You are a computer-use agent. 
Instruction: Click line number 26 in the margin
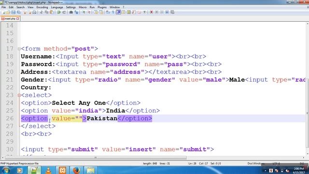[10, 118]
